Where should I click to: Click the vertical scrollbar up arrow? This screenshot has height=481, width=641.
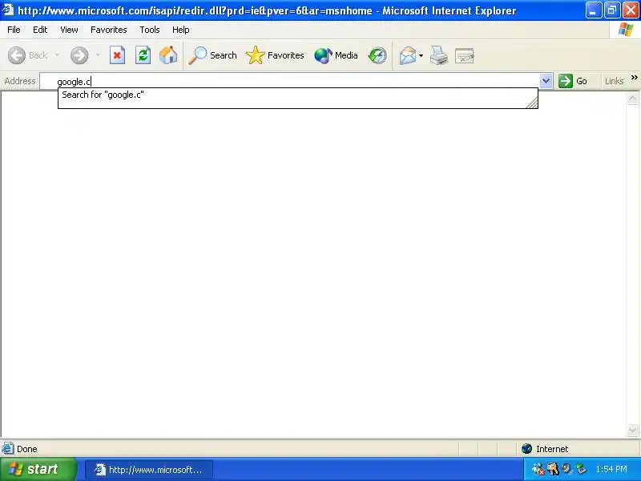pyautogui.click(x=632, y=99)
